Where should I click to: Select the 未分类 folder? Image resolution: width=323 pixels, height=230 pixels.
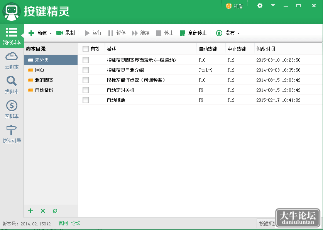point(51,60)
